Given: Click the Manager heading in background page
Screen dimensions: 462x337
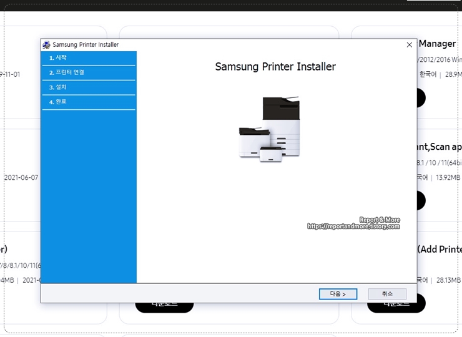Looking at the screenshot, I should point(437,44).
